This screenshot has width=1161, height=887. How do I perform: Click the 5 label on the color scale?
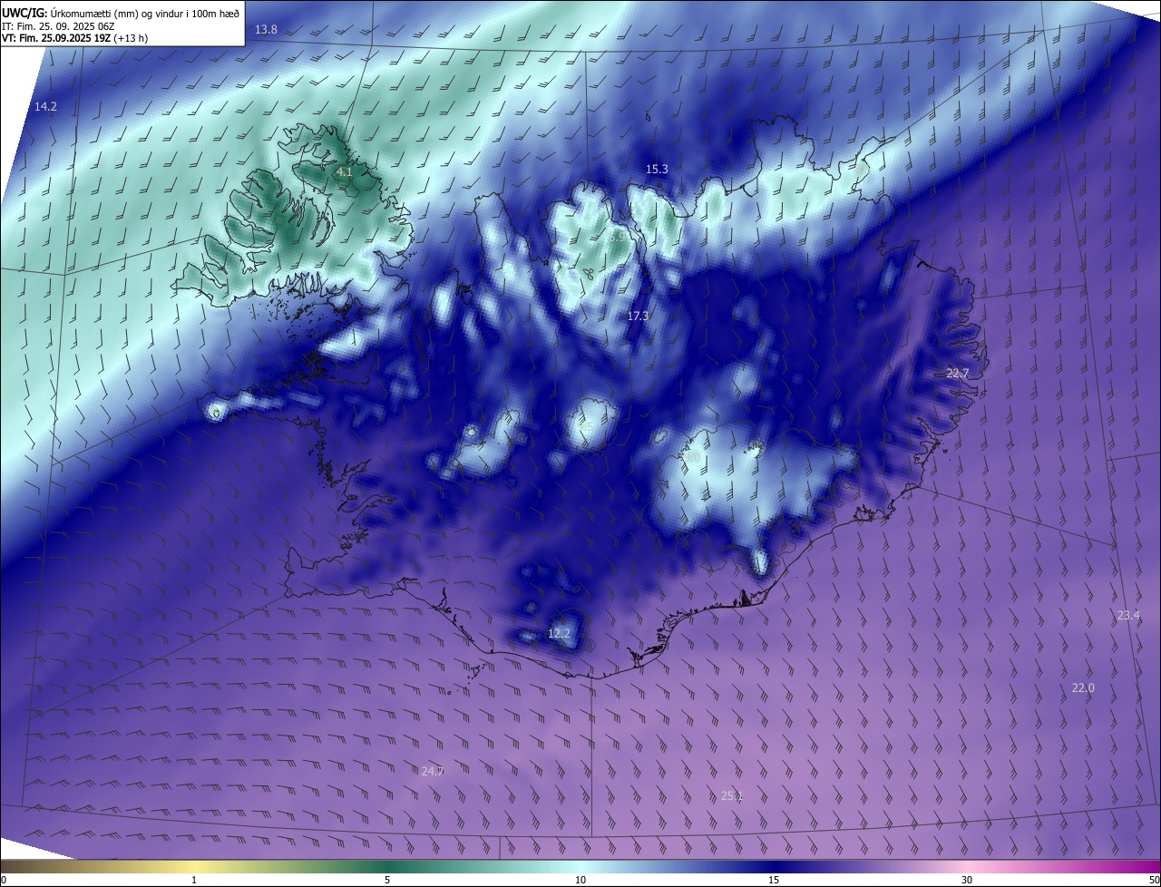coord(387,881)
